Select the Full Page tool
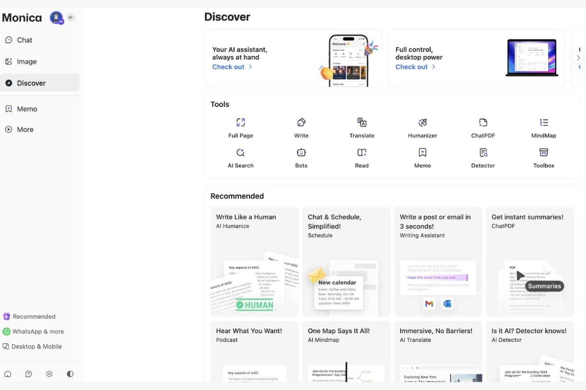 coord(240,127)
